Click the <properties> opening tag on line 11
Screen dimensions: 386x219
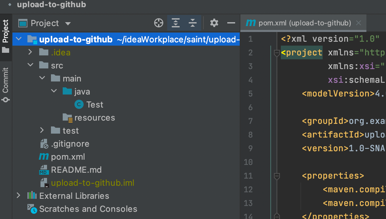point(333,176)
